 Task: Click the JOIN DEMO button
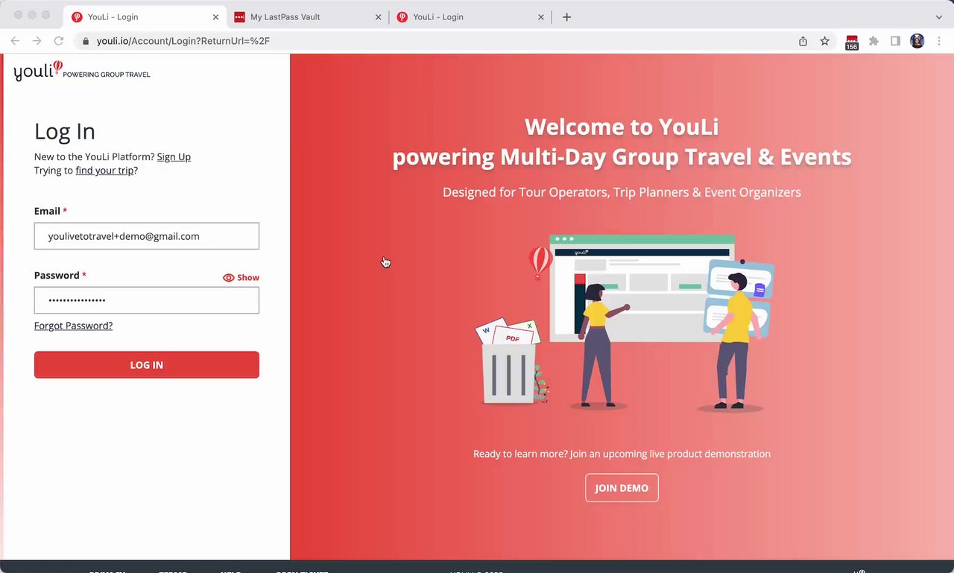[x=622, y=488]
